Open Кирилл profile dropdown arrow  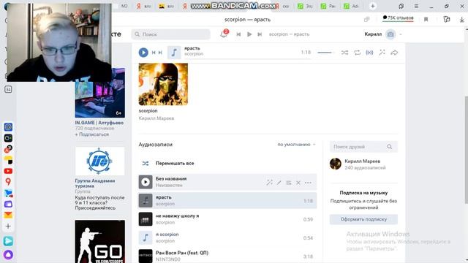[x=401, y=34]
